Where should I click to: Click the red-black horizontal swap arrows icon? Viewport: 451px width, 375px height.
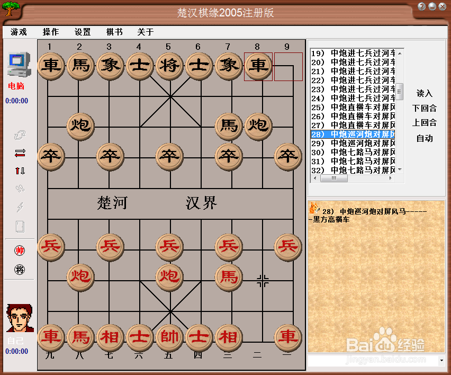coord(20,153)
